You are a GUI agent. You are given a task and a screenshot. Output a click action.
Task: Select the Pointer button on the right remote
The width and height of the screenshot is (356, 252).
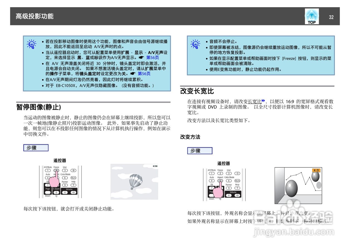pyautogui.click(x=229, y=188)
